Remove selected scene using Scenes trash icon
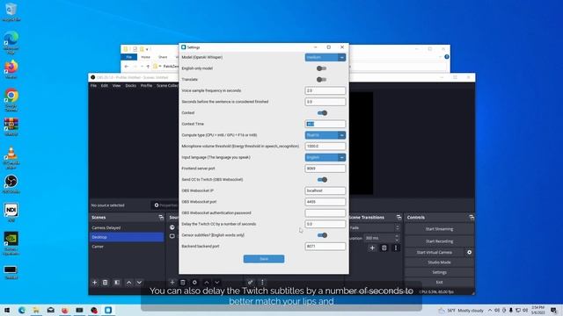563x316 pixels. point(105,283)
